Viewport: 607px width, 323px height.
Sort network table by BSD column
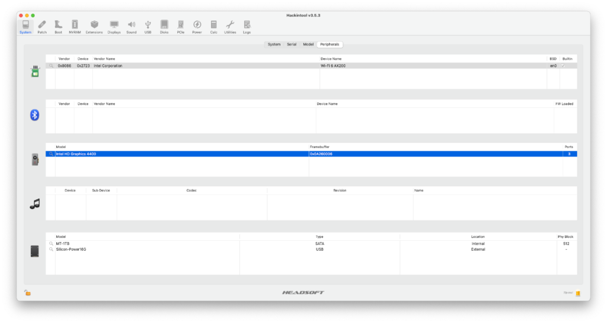[x=553, y=59]
